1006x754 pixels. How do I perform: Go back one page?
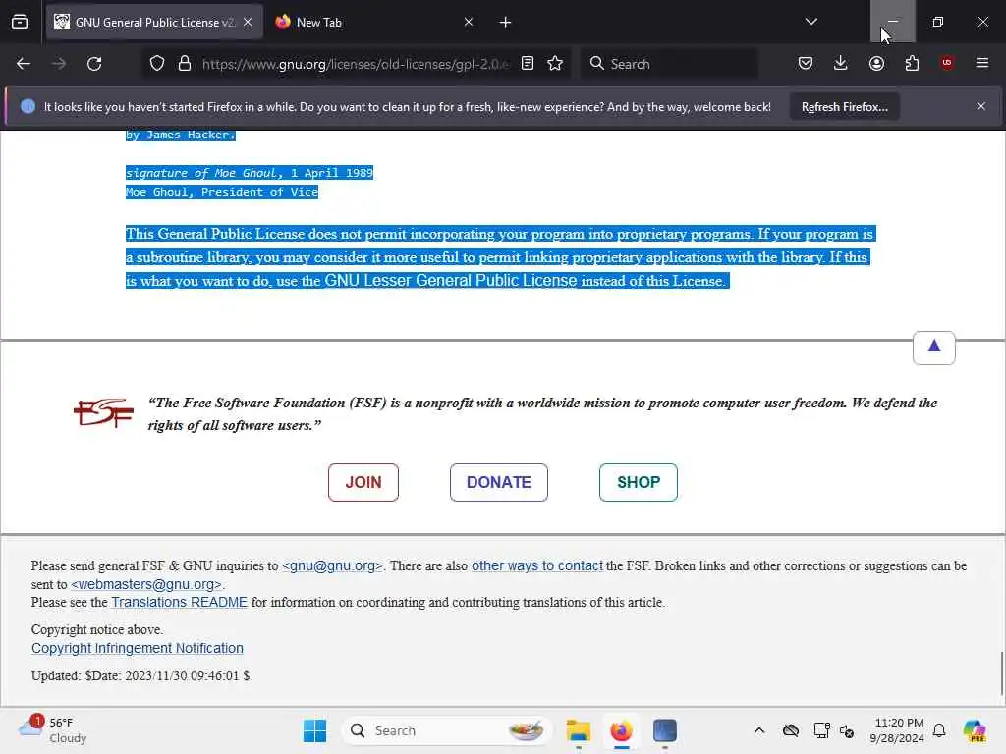[24, 64]
